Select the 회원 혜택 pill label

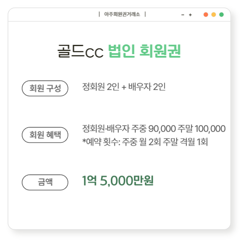(x=45, y=135)
